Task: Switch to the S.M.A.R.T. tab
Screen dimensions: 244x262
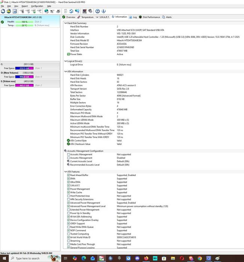Action: click(x=102, y=17)
